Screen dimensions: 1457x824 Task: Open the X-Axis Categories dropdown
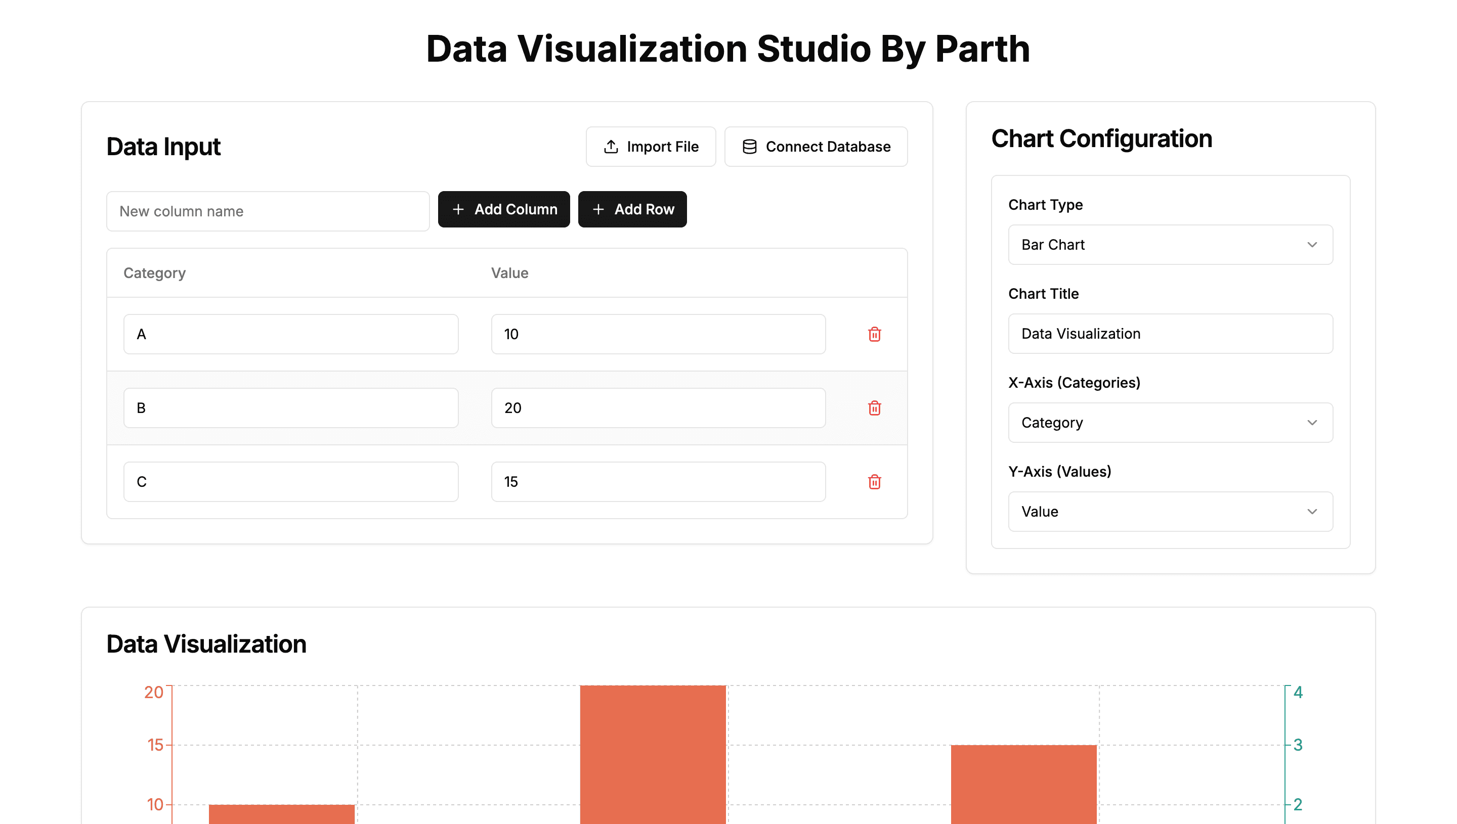(x=1170, y=423)
